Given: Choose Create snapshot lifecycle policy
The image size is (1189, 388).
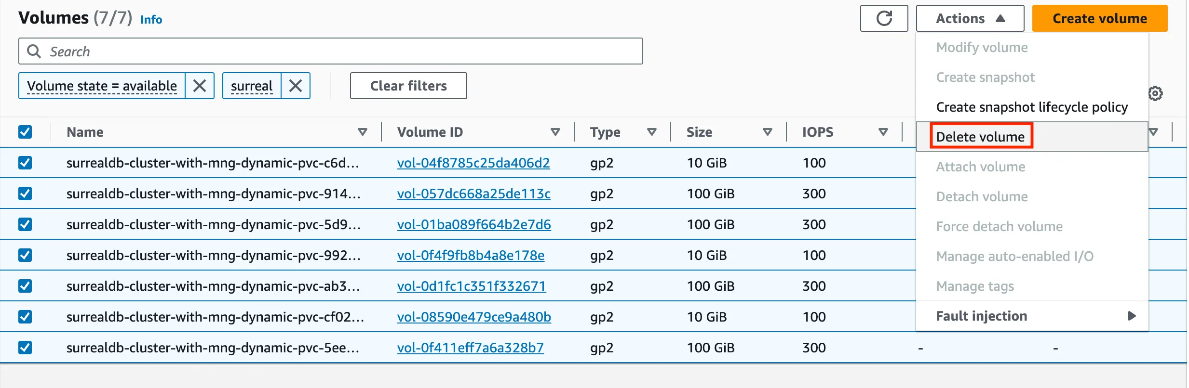Looking at the screenshot, I should [x=1032, y=107].
